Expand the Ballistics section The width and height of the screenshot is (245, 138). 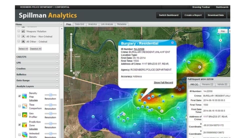pyautogui.click(x=57, y=74)
